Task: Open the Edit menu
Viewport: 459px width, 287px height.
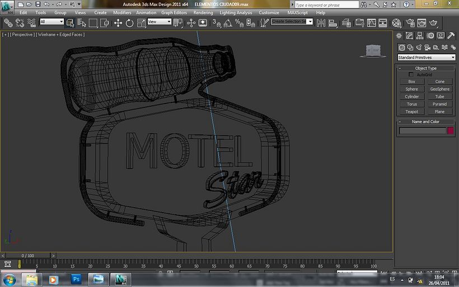Action: coord(23,12)
